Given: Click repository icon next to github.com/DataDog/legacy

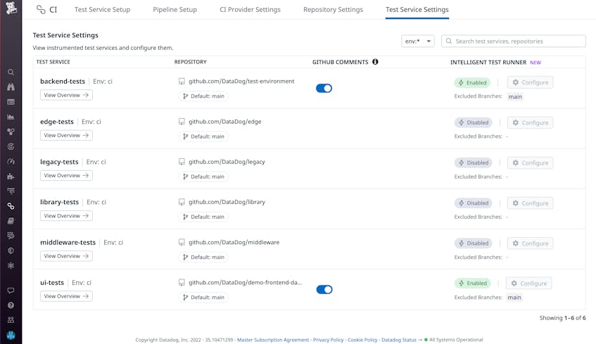Looking at the screenshot, I should point(182,162).
